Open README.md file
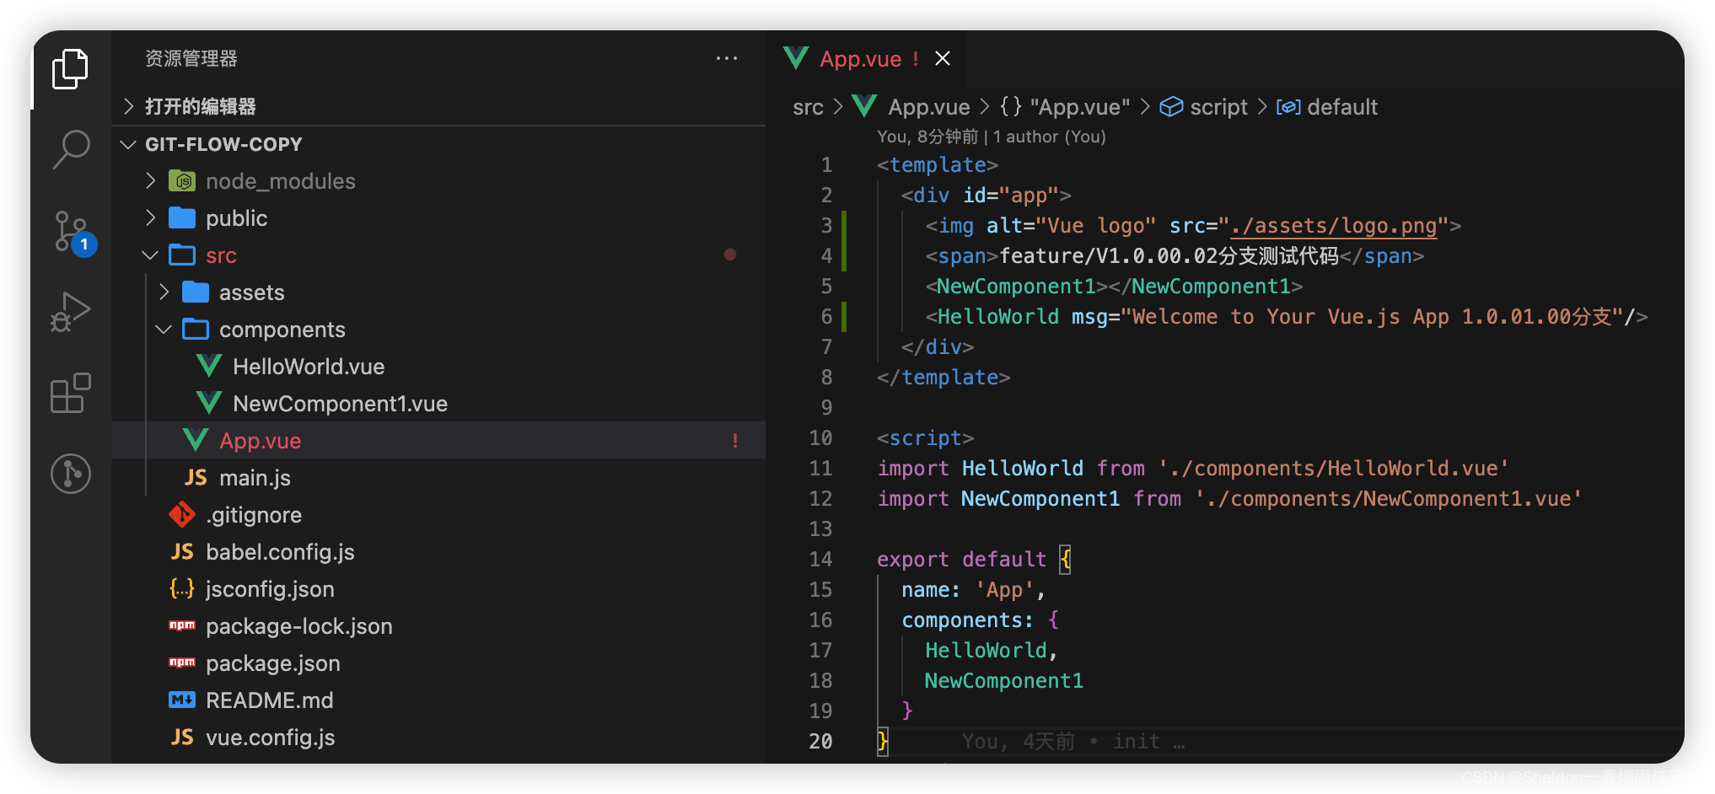Viewport: 1715px width, 794px height. pos(270,700)
